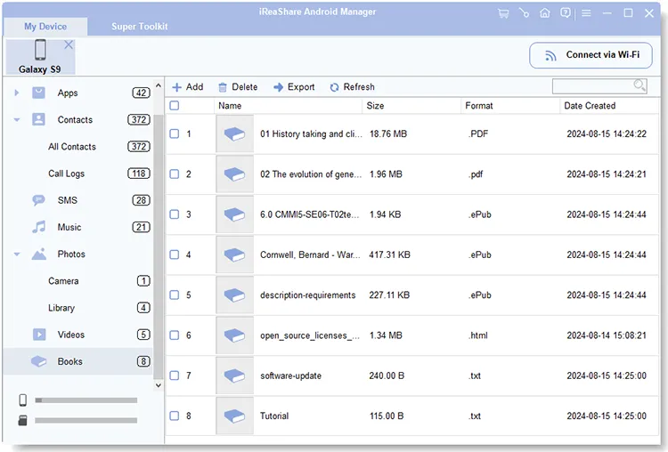This screenshot has height=452, width=668.
Task: Click book thumbnail for 6.0 CMMI5 file
Action: click(x=235, y=214)
